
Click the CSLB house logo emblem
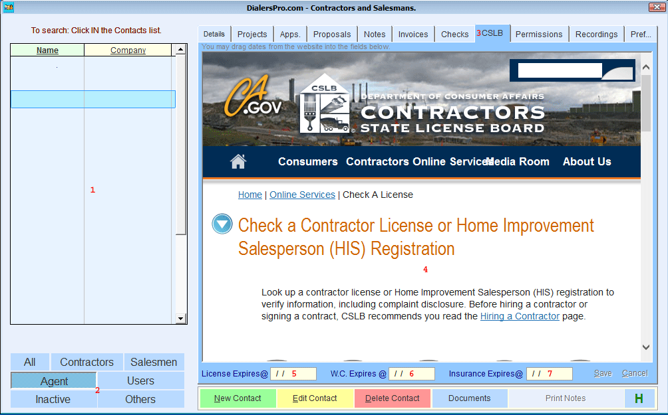click(x=325, y=104)
